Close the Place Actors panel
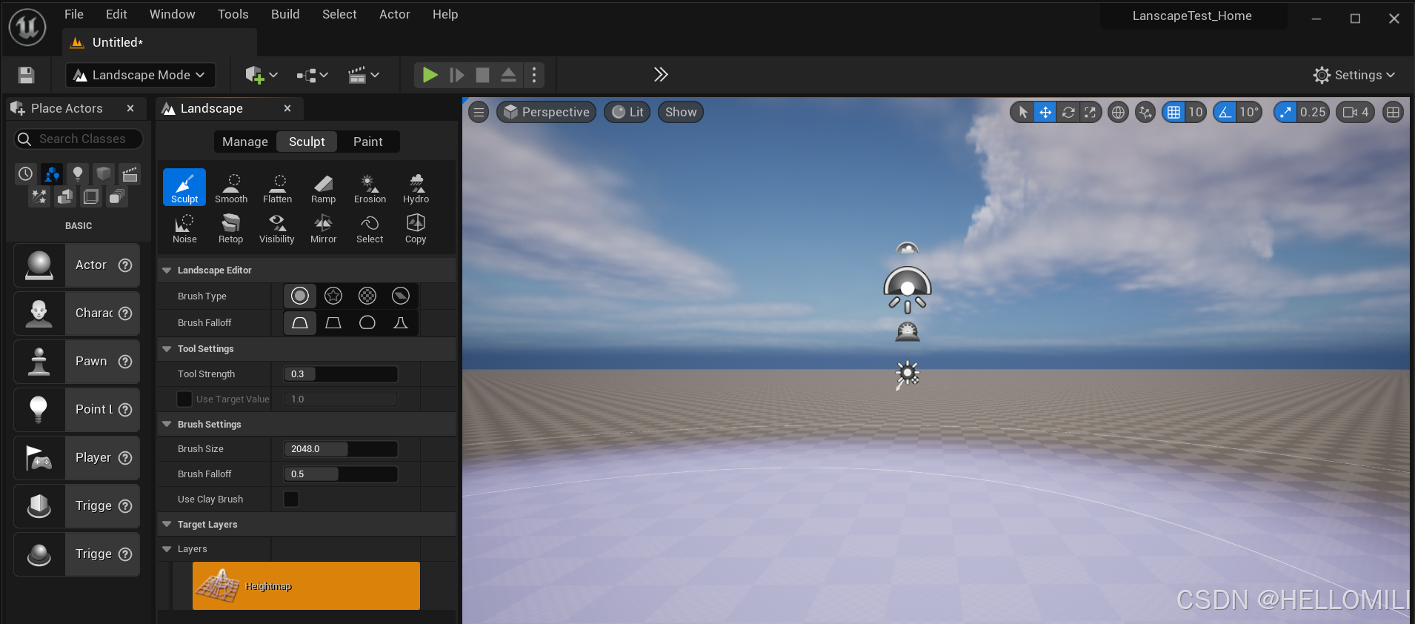Image resolution: width=1415 pixels, height=624 pixels. pos(130,108)
